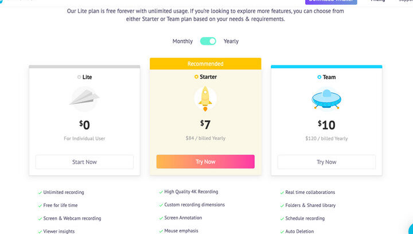Choose the Monthly billing label
This screenshot has width=413, height=234.
tap(182, 41)
